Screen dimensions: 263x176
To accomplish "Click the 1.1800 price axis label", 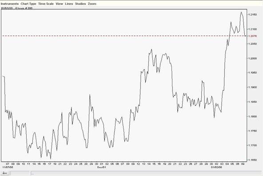I will [253, 117].
